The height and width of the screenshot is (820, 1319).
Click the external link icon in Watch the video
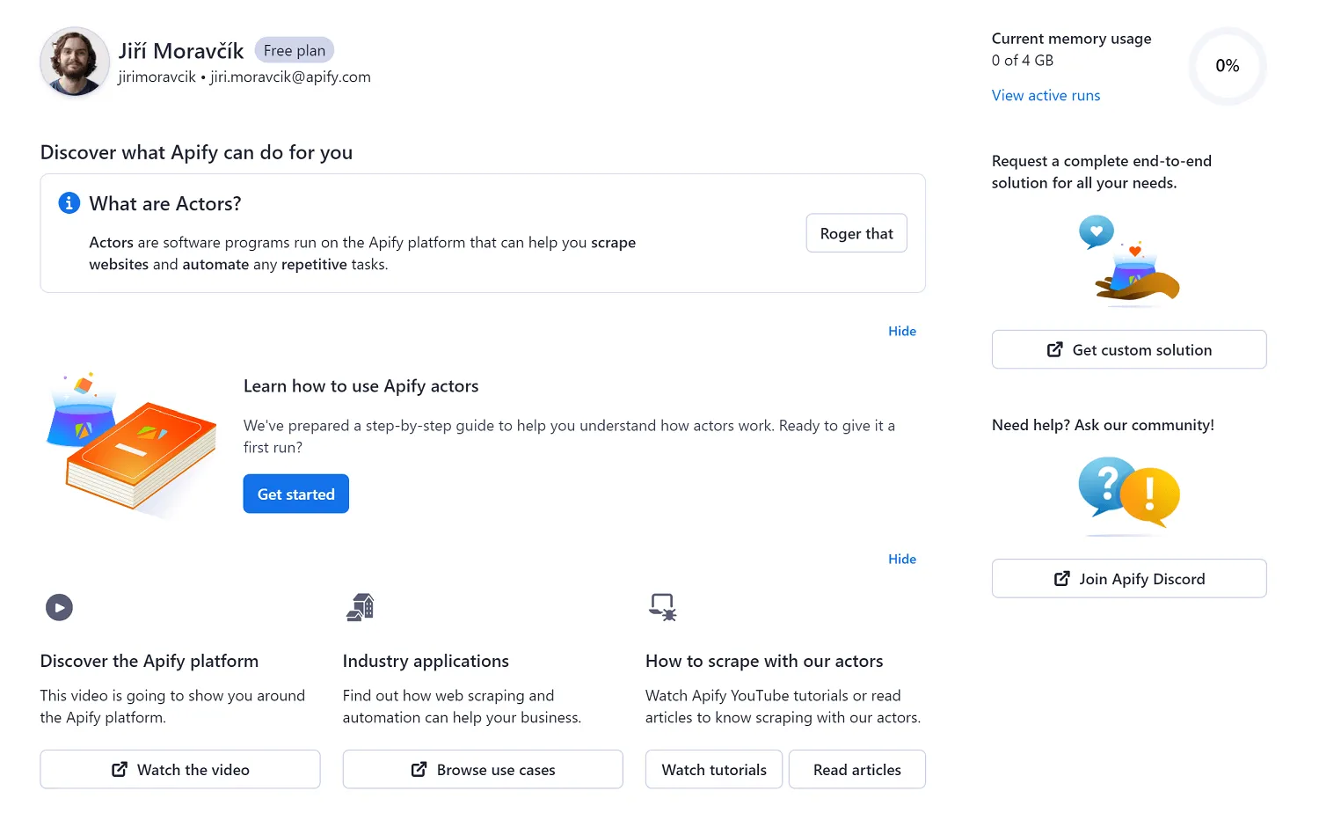(120, 769)
